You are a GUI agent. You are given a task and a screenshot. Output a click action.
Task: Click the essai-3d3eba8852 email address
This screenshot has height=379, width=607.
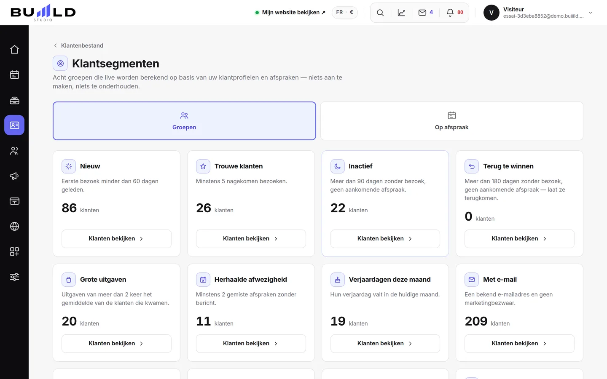pos(543,16)
